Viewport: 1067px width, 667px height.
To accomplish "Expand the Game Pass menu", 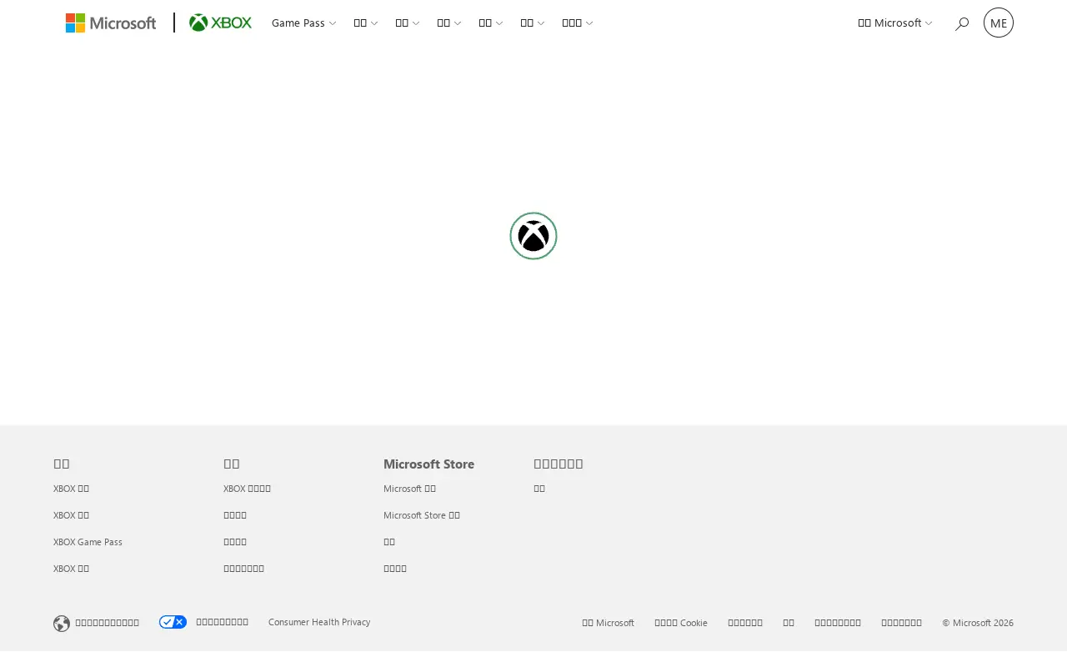I will click(x=303, y=23).
